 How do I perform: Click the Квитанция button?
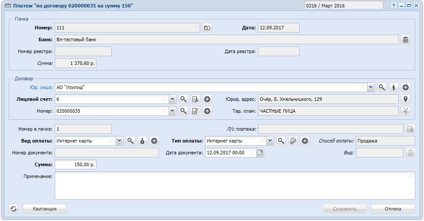pyautogui.click(x=44, y=209)
